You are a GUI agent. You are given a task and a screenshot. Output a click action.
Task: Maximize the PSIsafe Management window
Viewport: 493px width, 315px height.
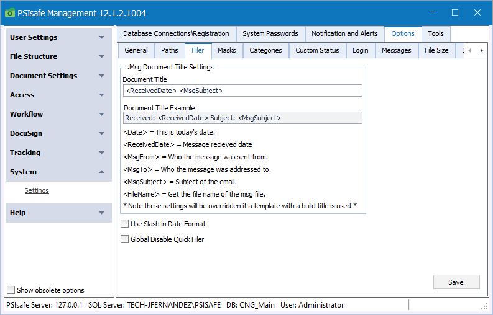[455, 12]
